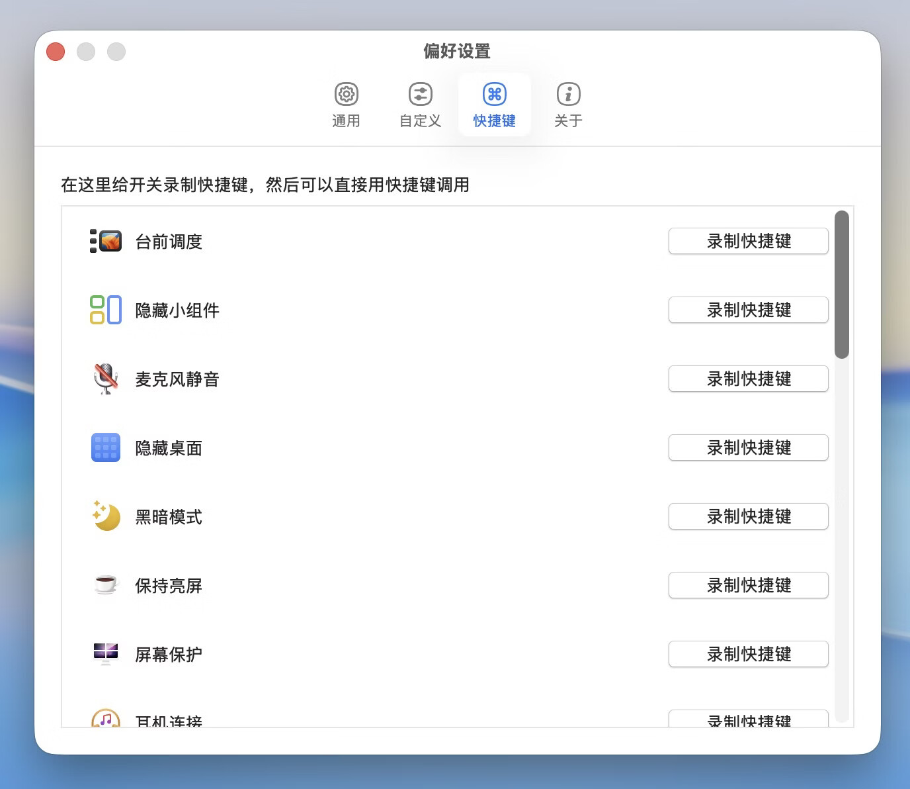Click 录制快捷键 next to 保持亮屏
The image size is (910, 789).
pos(748,585)
